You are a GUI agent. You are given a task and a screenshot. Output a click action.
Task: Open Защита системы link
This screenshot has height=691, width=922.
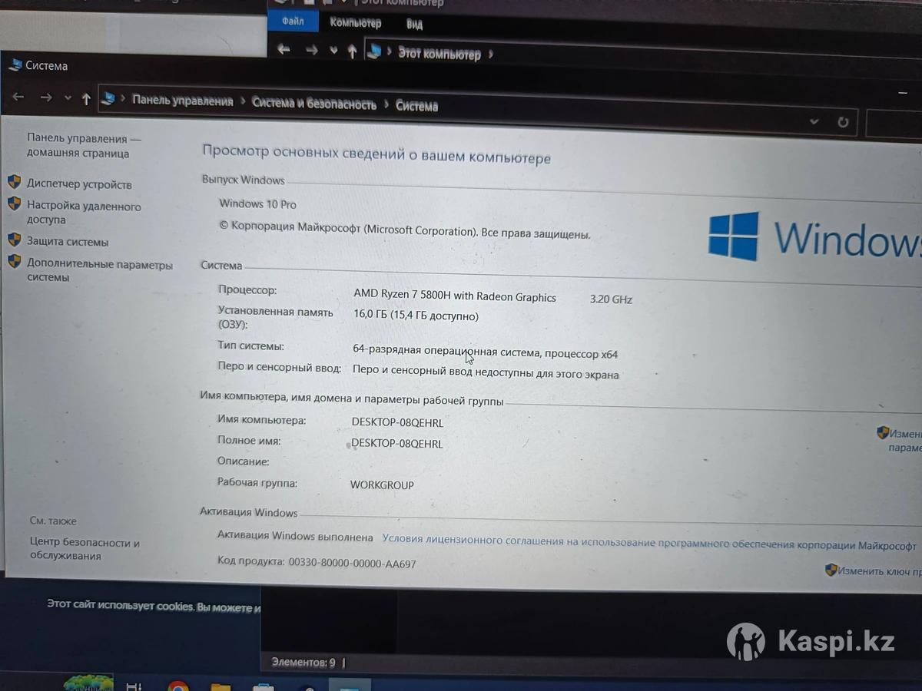pyautogui.click(x=68, y=242)
